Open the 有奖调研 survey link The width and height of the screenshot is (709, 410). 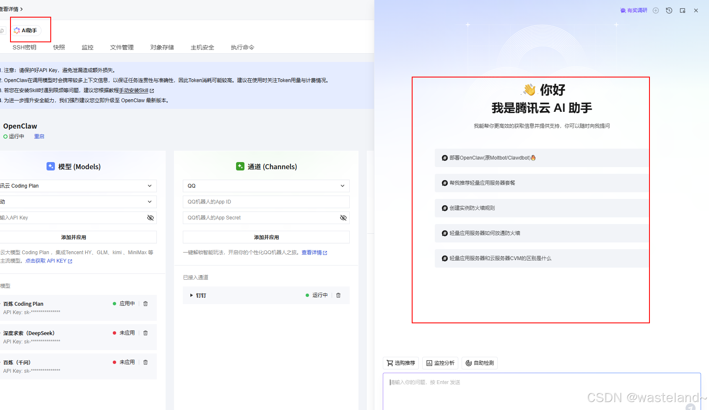point(634,10)
